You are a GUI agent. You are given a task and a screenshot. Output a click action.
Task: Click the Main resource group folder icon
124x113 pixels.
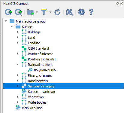[x=12, y=21]
